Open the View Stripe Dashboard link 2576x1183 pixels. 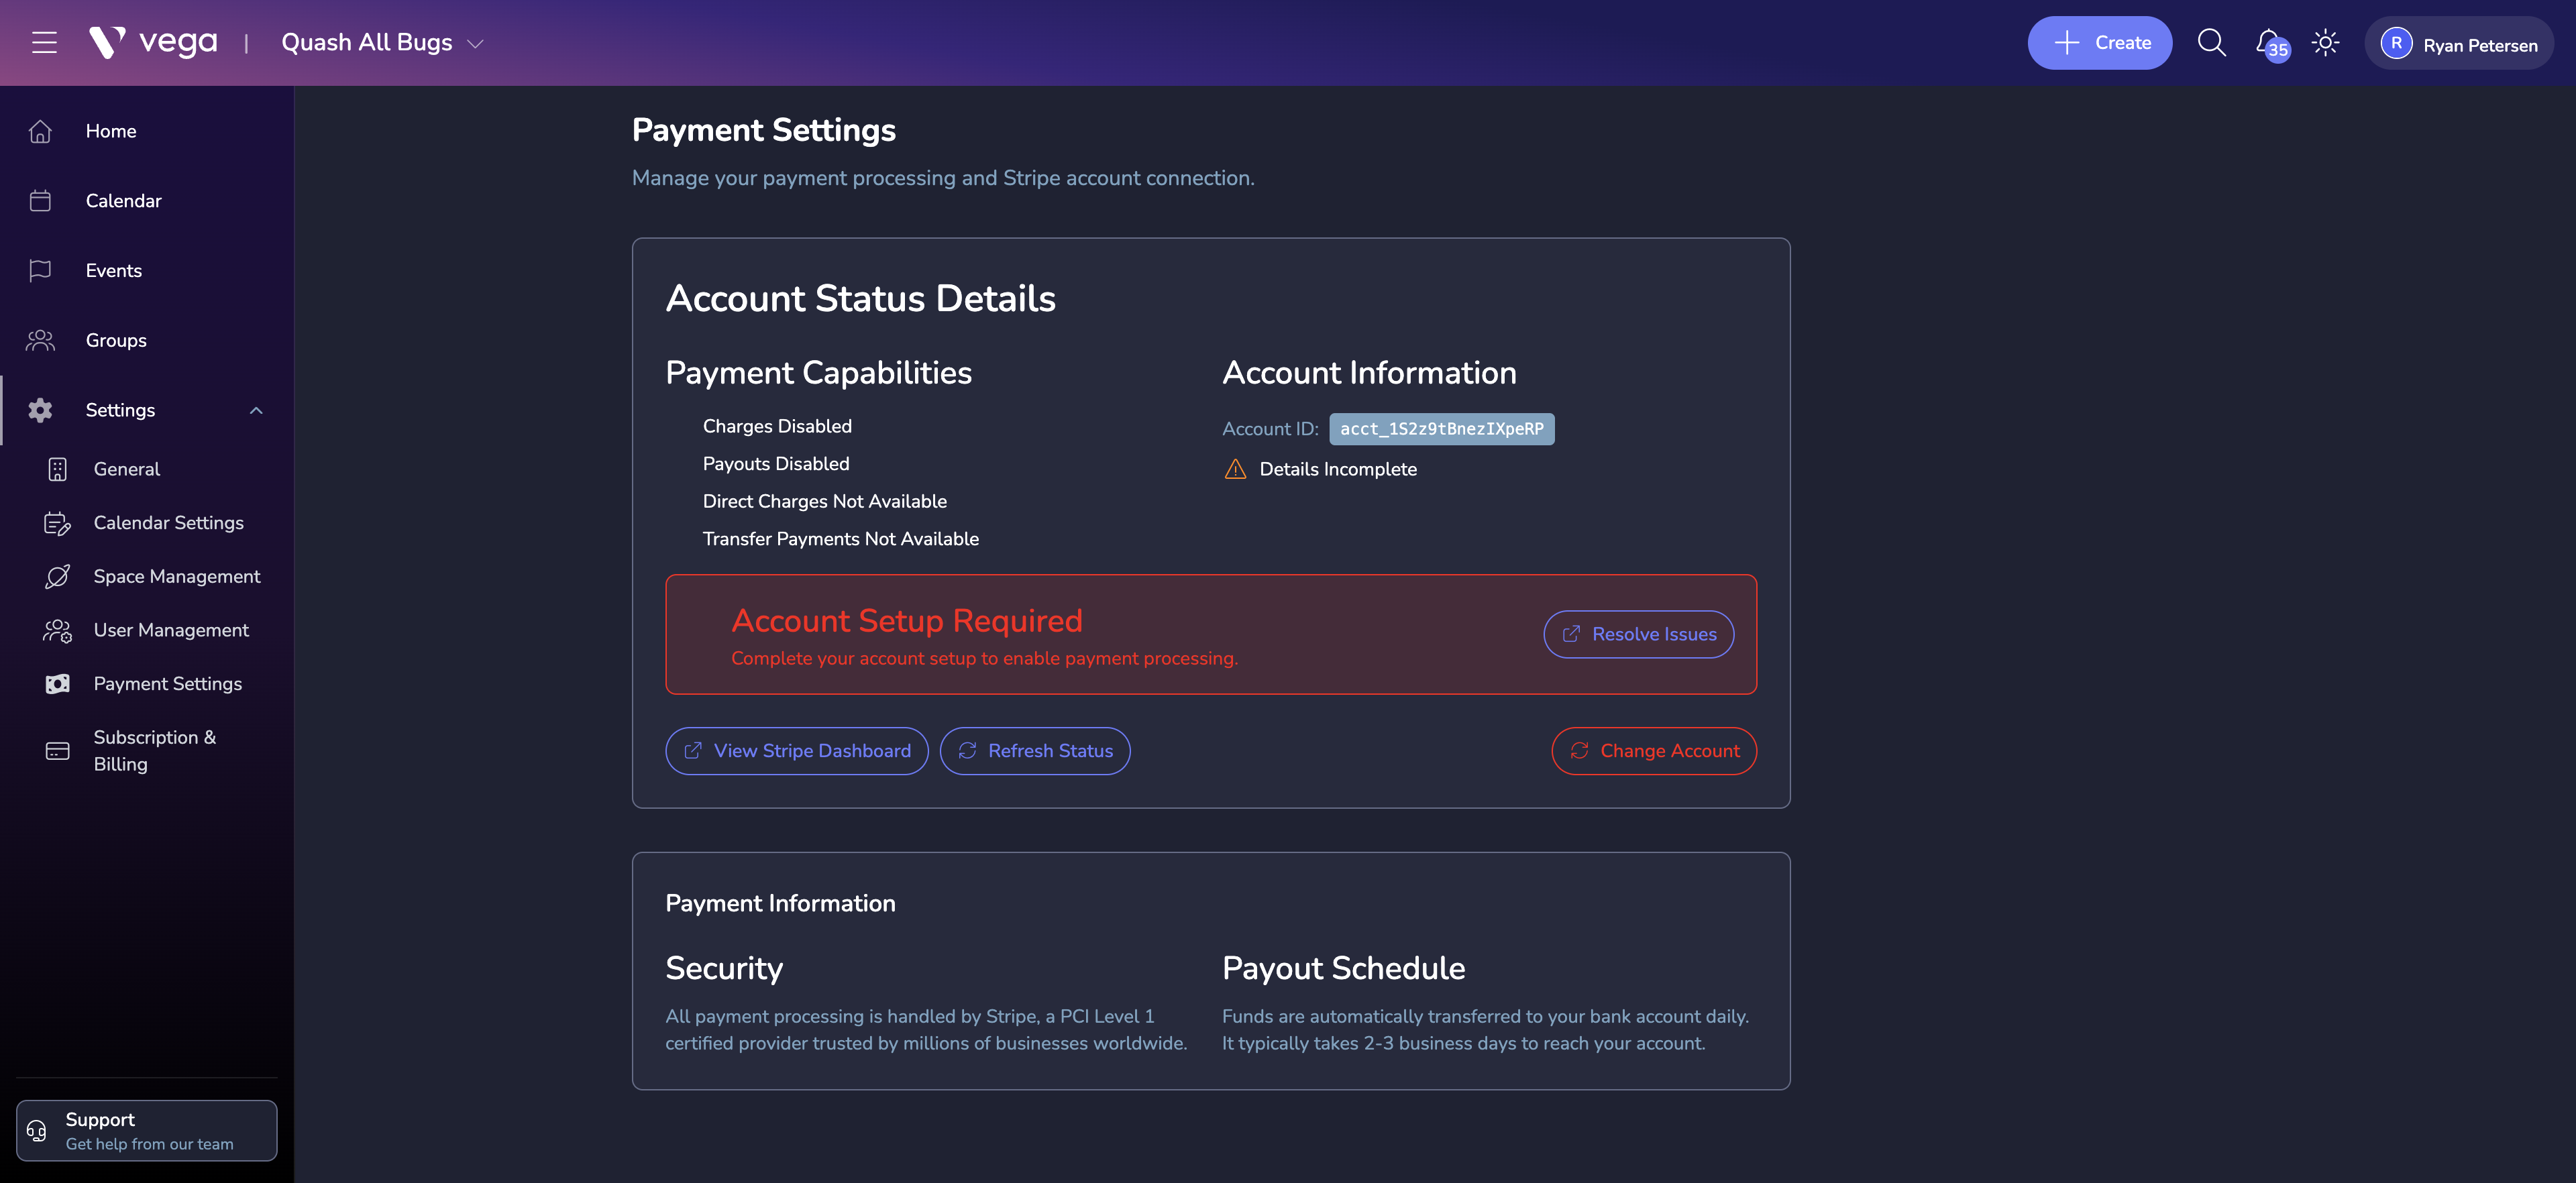[796, 750]
